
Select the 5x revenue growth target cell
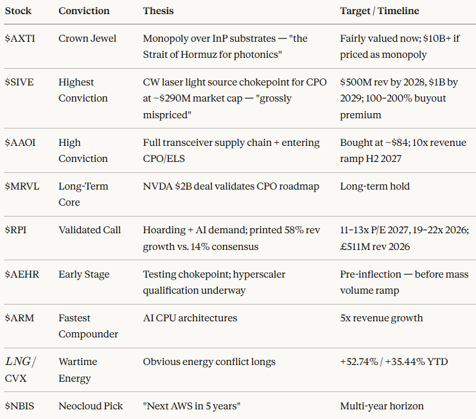(381, 318)
